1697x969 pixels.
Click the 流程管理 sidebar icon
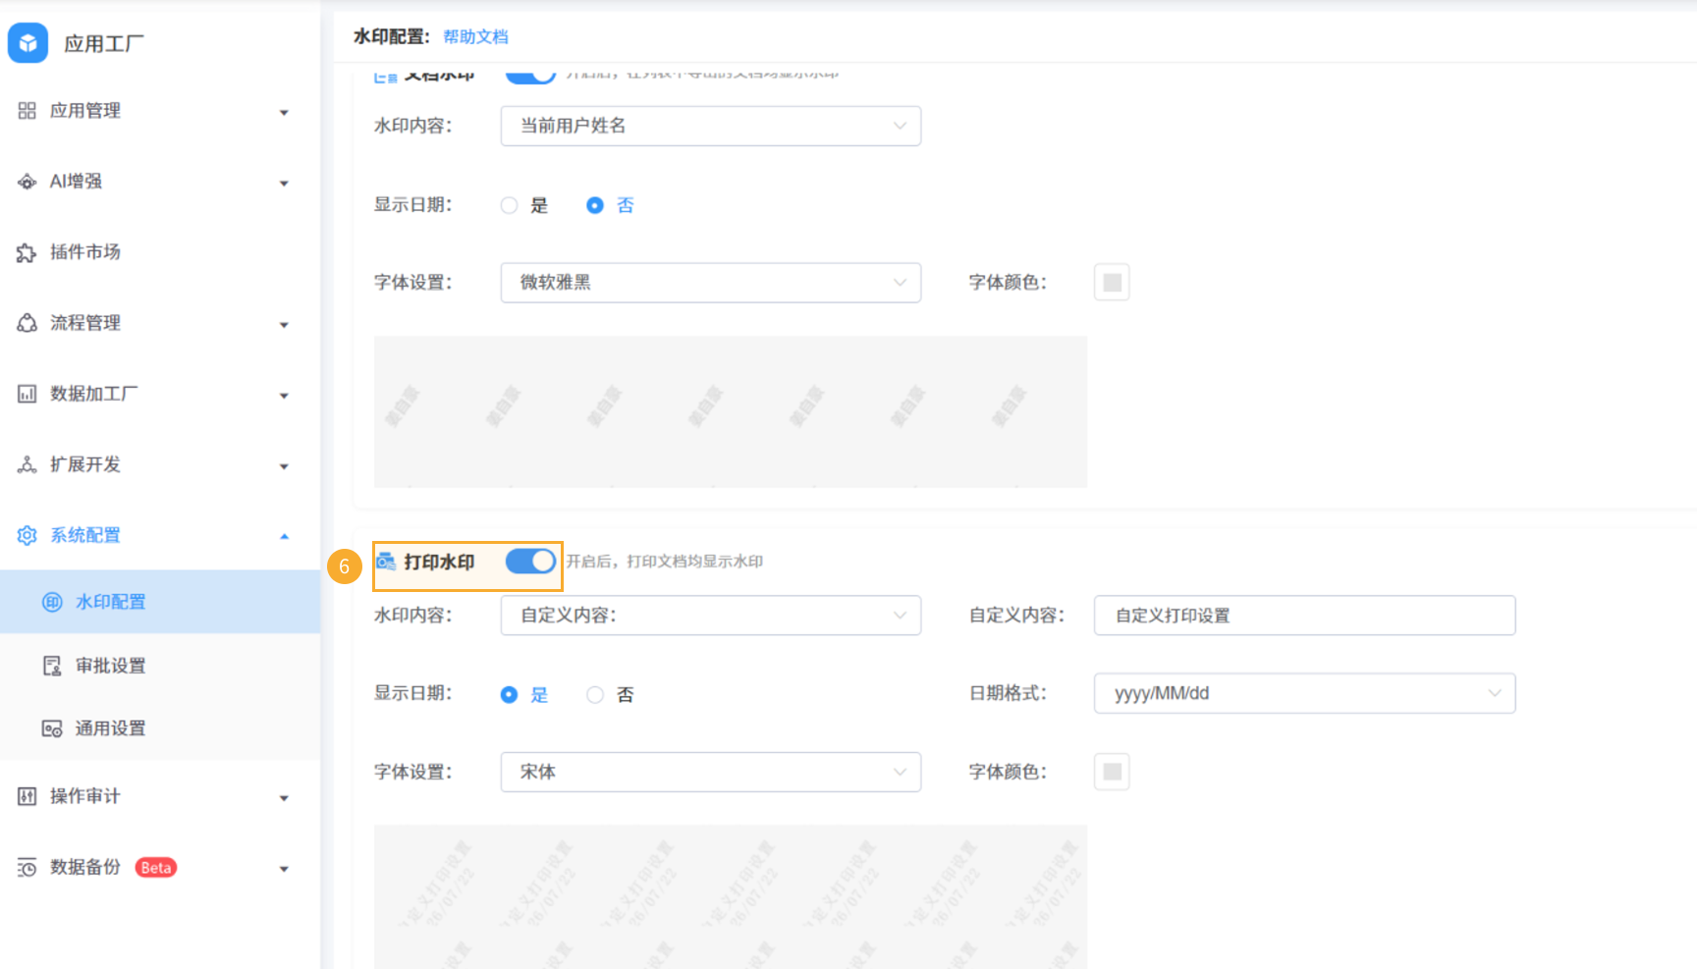click(x=27, y=323)
